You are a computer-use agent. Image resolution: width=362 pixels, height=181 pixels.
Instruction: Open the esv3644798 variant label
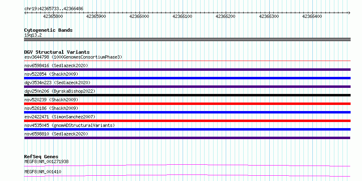[x=73, y=57]
